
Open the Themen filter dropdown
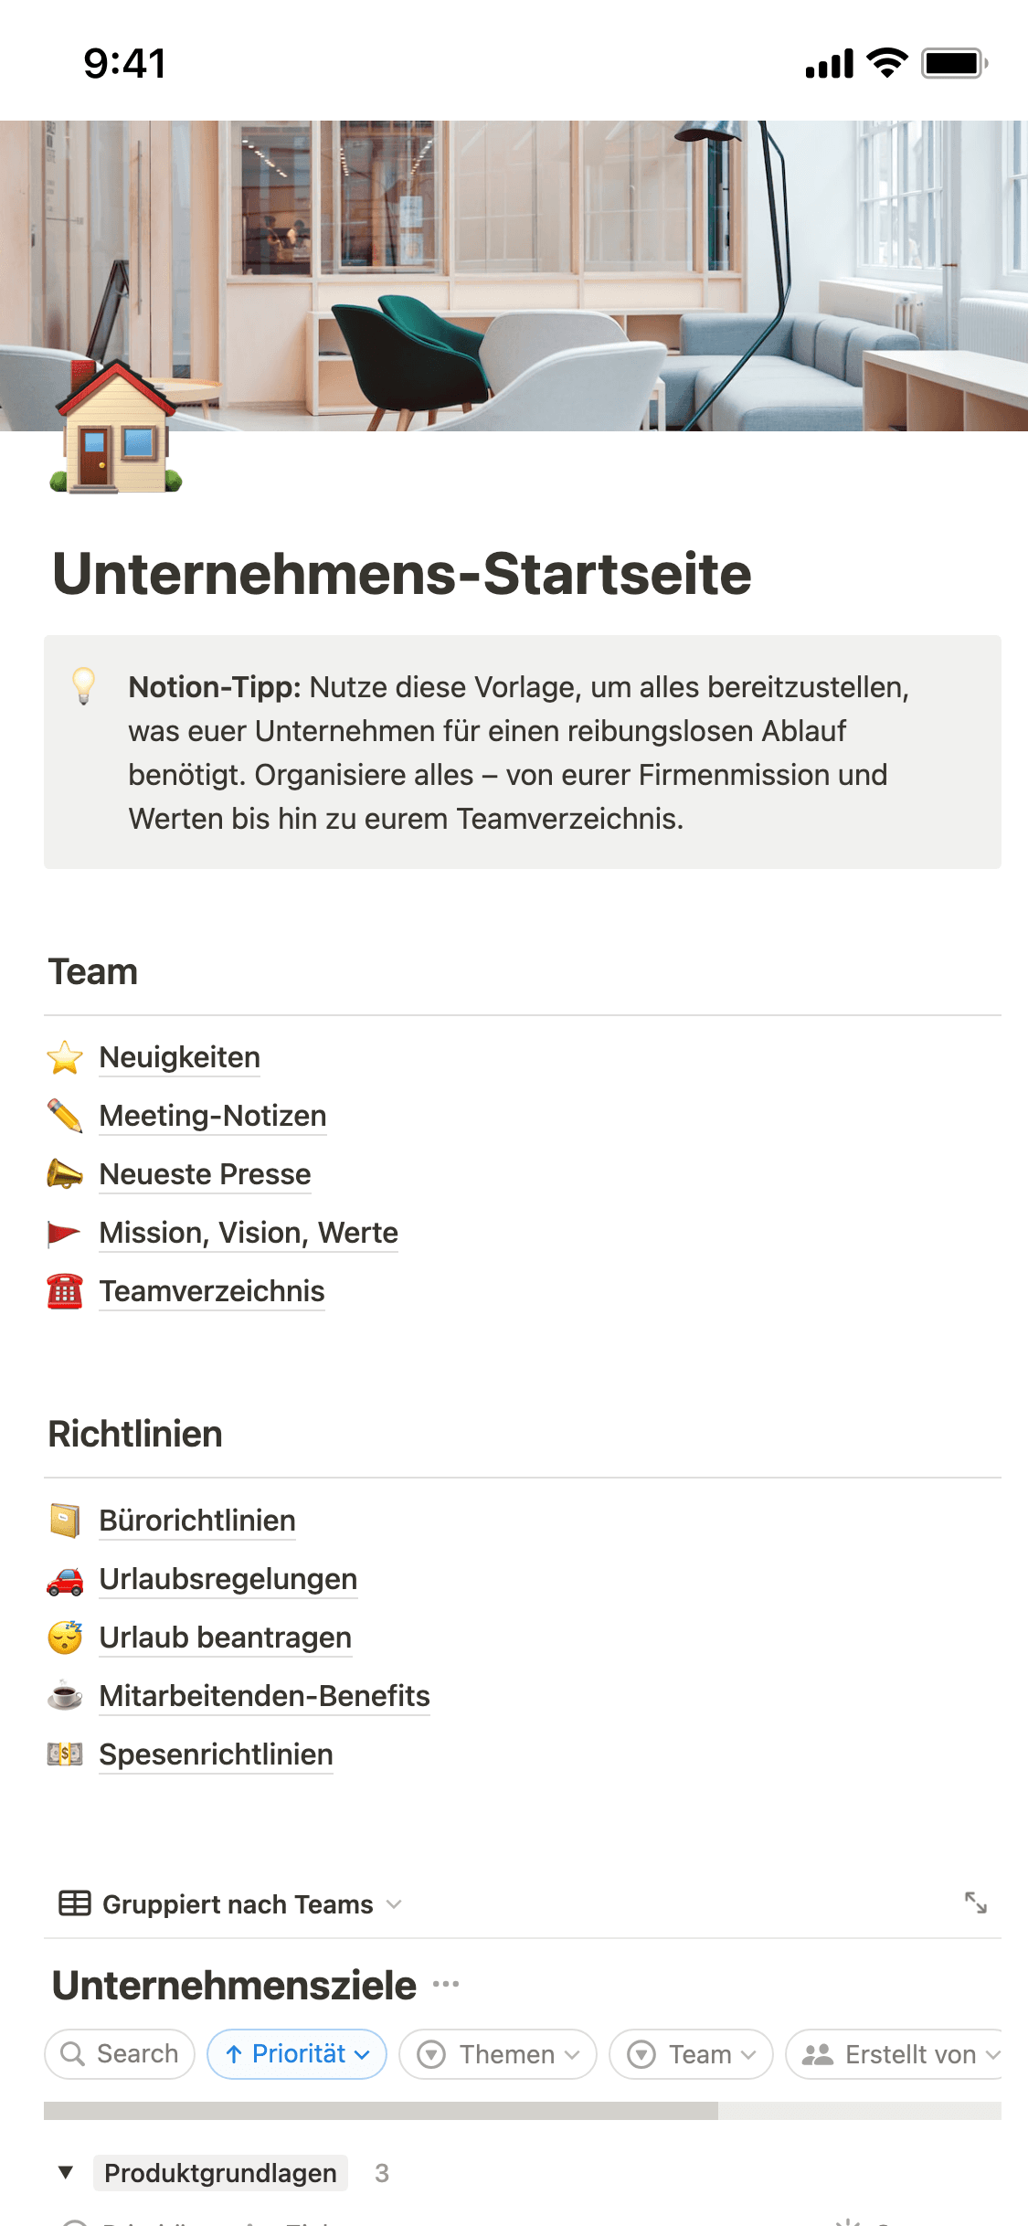click(498, 2053)
